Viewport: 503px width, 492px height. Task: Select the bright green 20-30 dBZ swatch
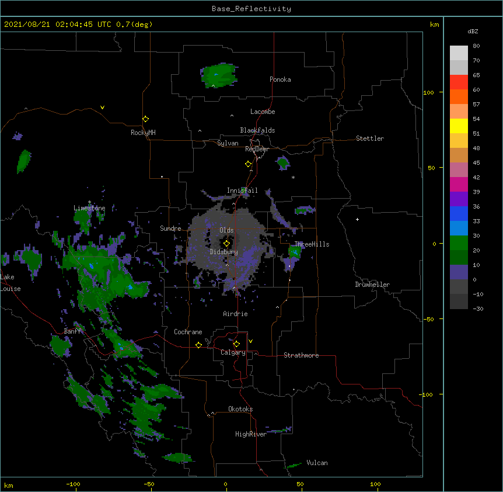click(459, 243)
